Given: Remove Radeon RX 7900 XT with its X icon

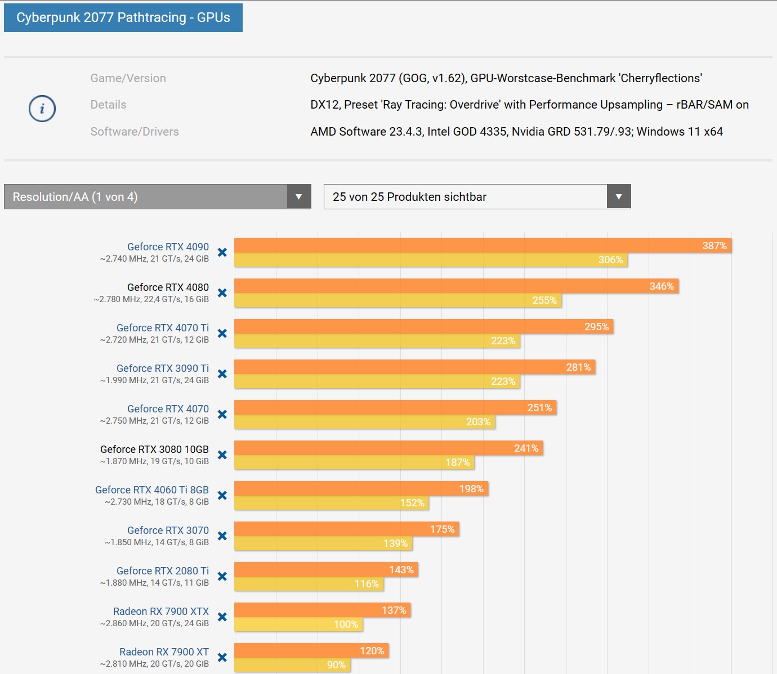Looking at the screenshot, I should (222, 658).
